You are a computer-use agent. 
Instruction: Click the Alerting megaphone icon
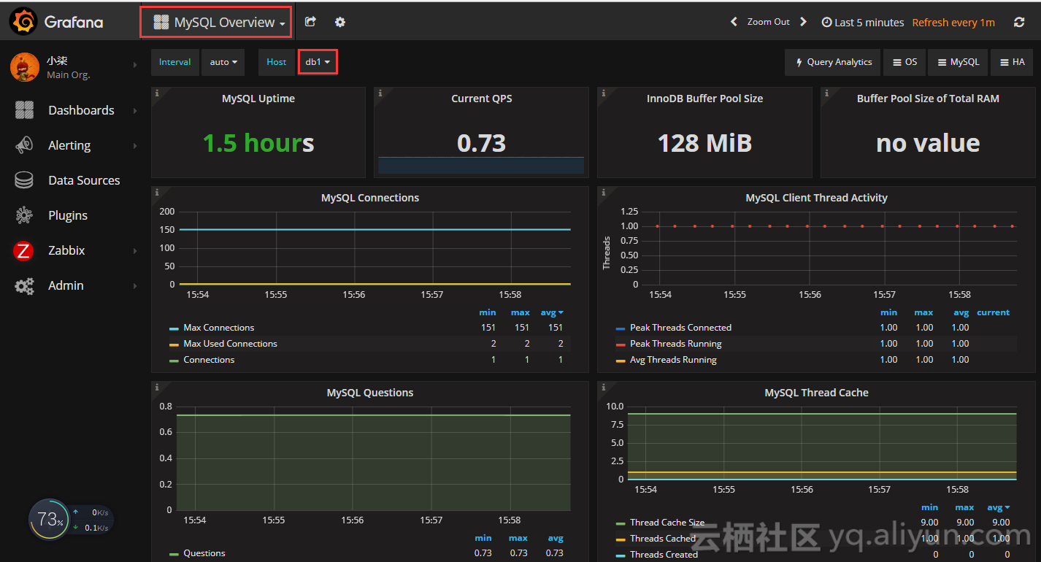(x=24, y=145)
